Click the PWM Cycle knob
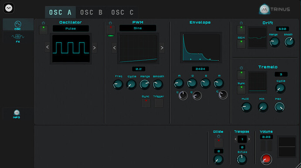The height and width of the screenshot is (168, 301). (x=131, y=85)
